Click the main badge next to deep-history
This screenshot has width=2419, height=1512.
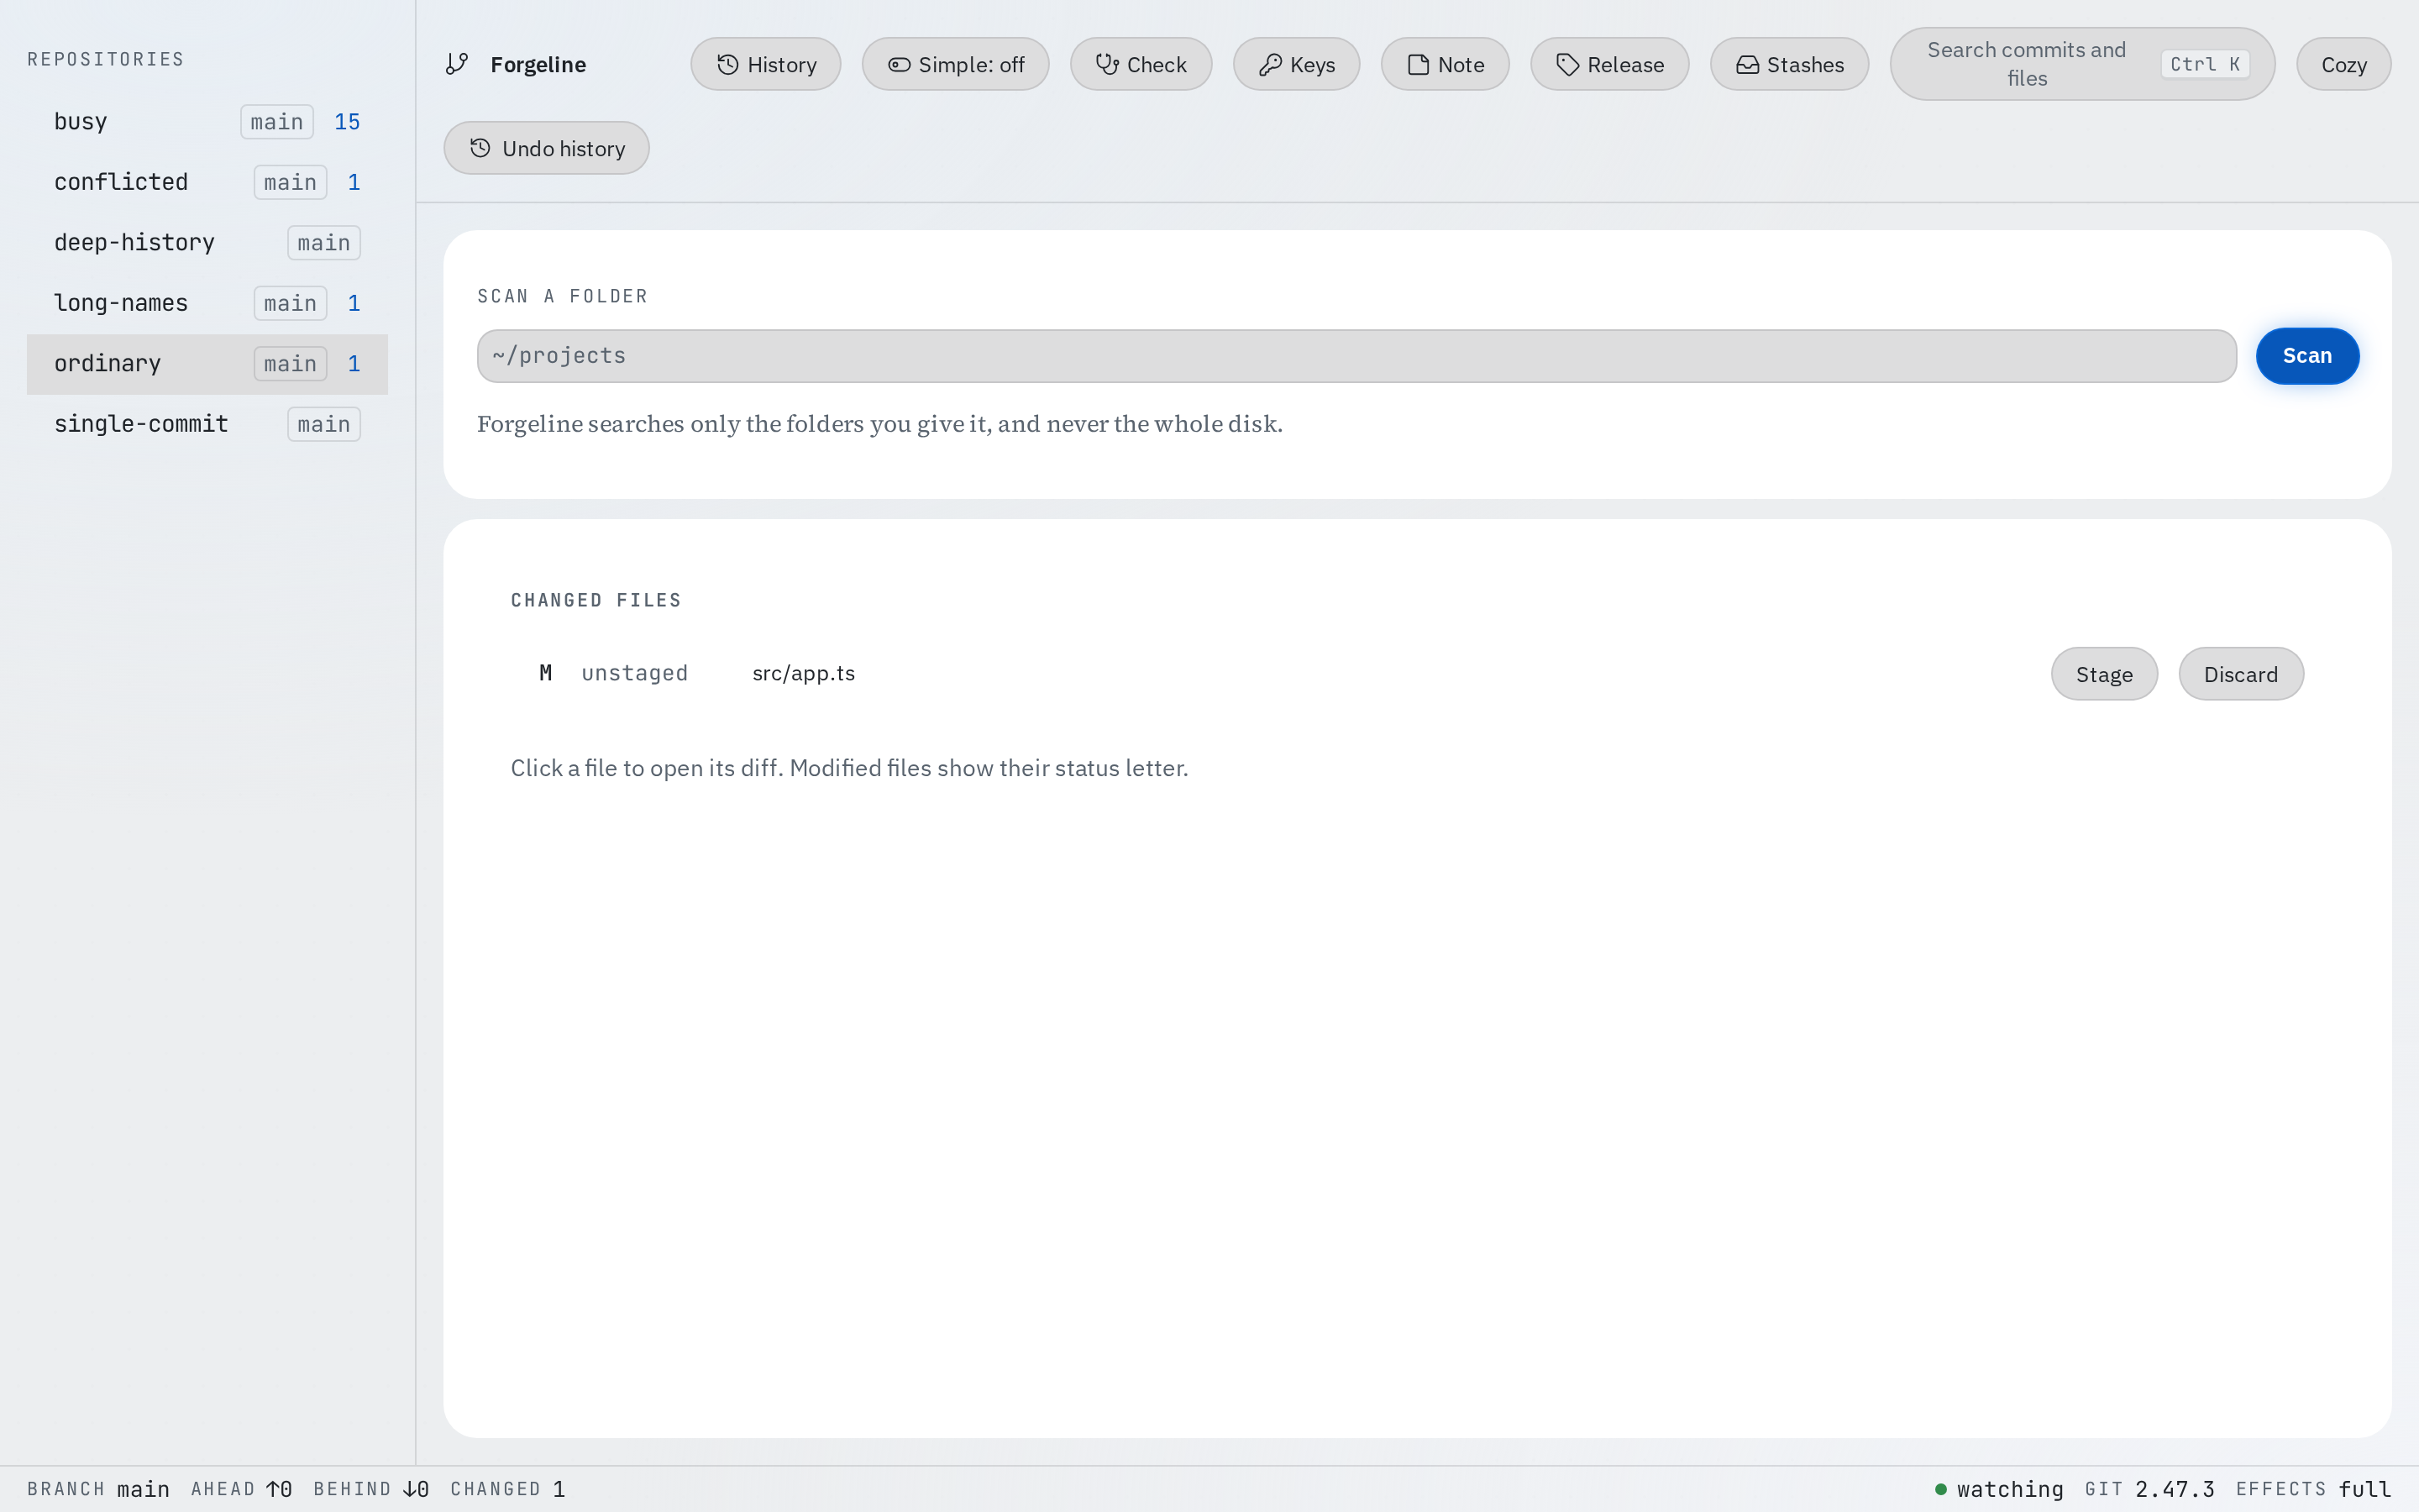[x=324, y=242]
